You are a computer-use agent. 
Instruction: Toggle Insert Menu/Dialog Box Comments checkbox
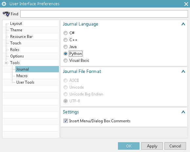66,121
